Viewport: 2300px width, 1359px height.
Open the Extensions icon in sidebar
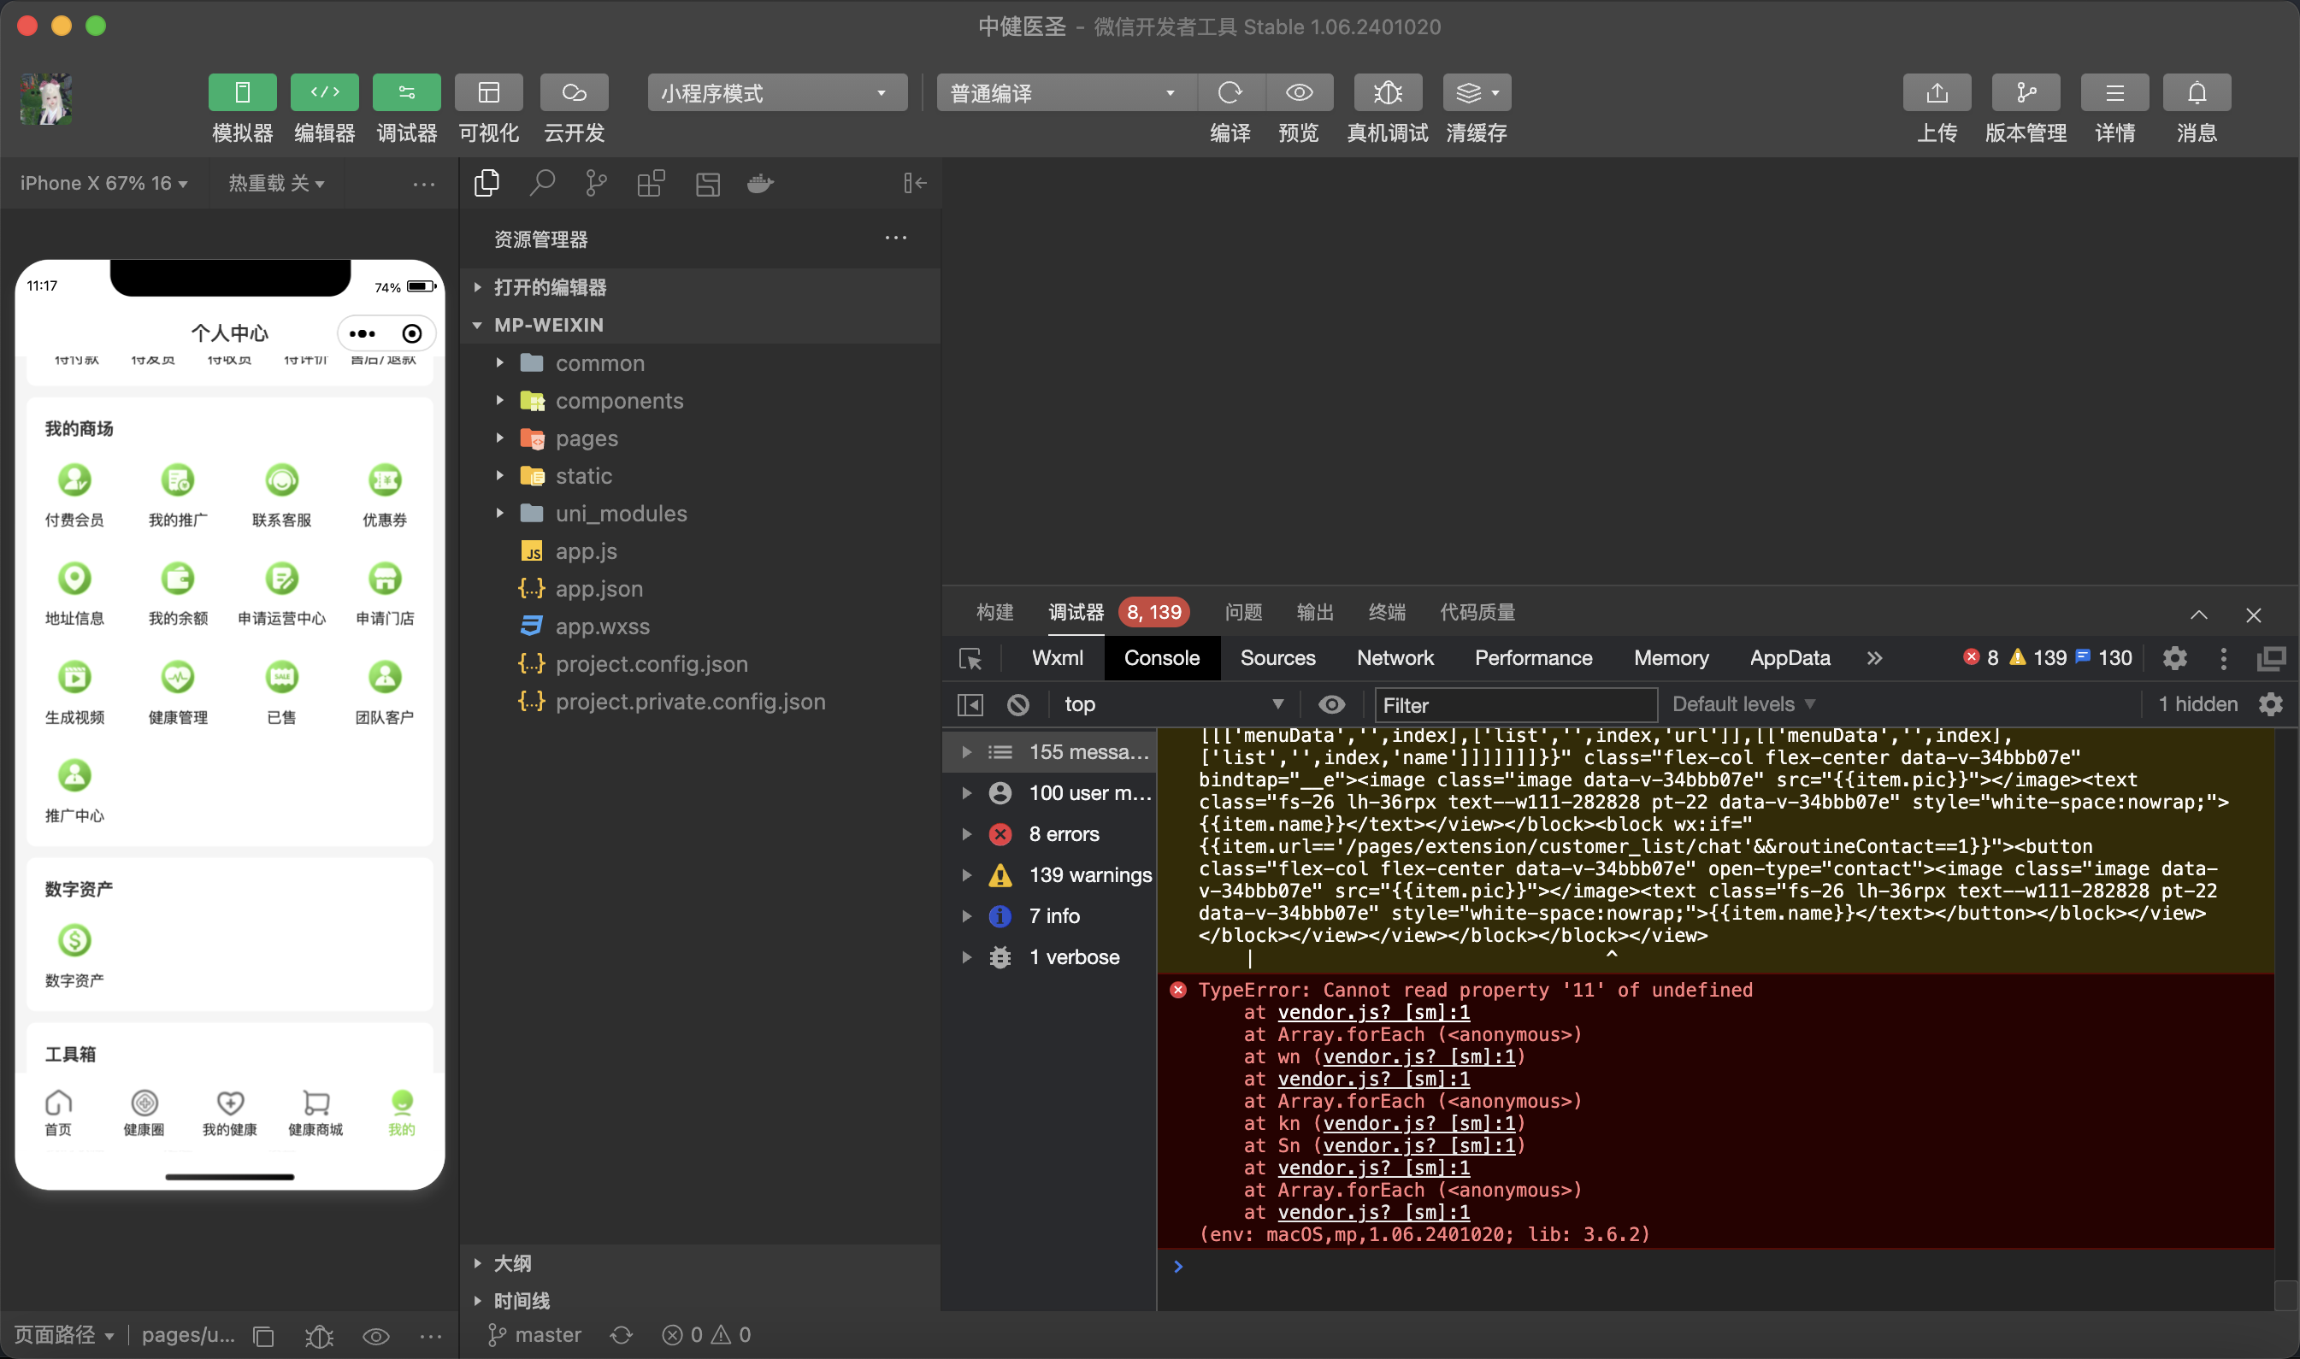[x=652, y=183]
